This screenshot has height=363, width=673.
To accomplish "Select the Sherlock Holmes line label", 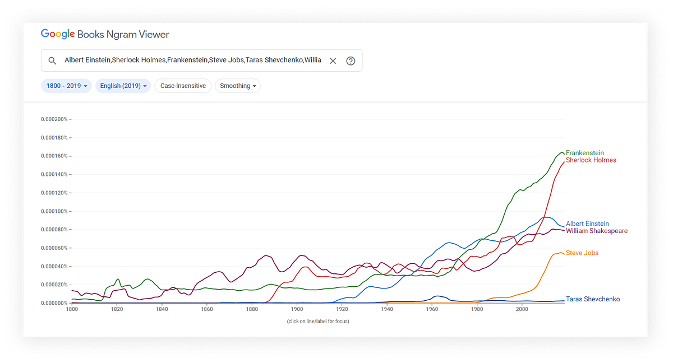I will (x=591, y=160).
